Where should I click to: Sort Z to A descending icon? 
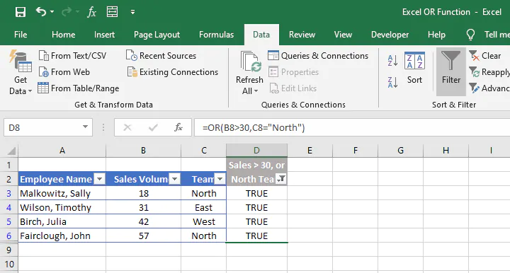[392, 82]
